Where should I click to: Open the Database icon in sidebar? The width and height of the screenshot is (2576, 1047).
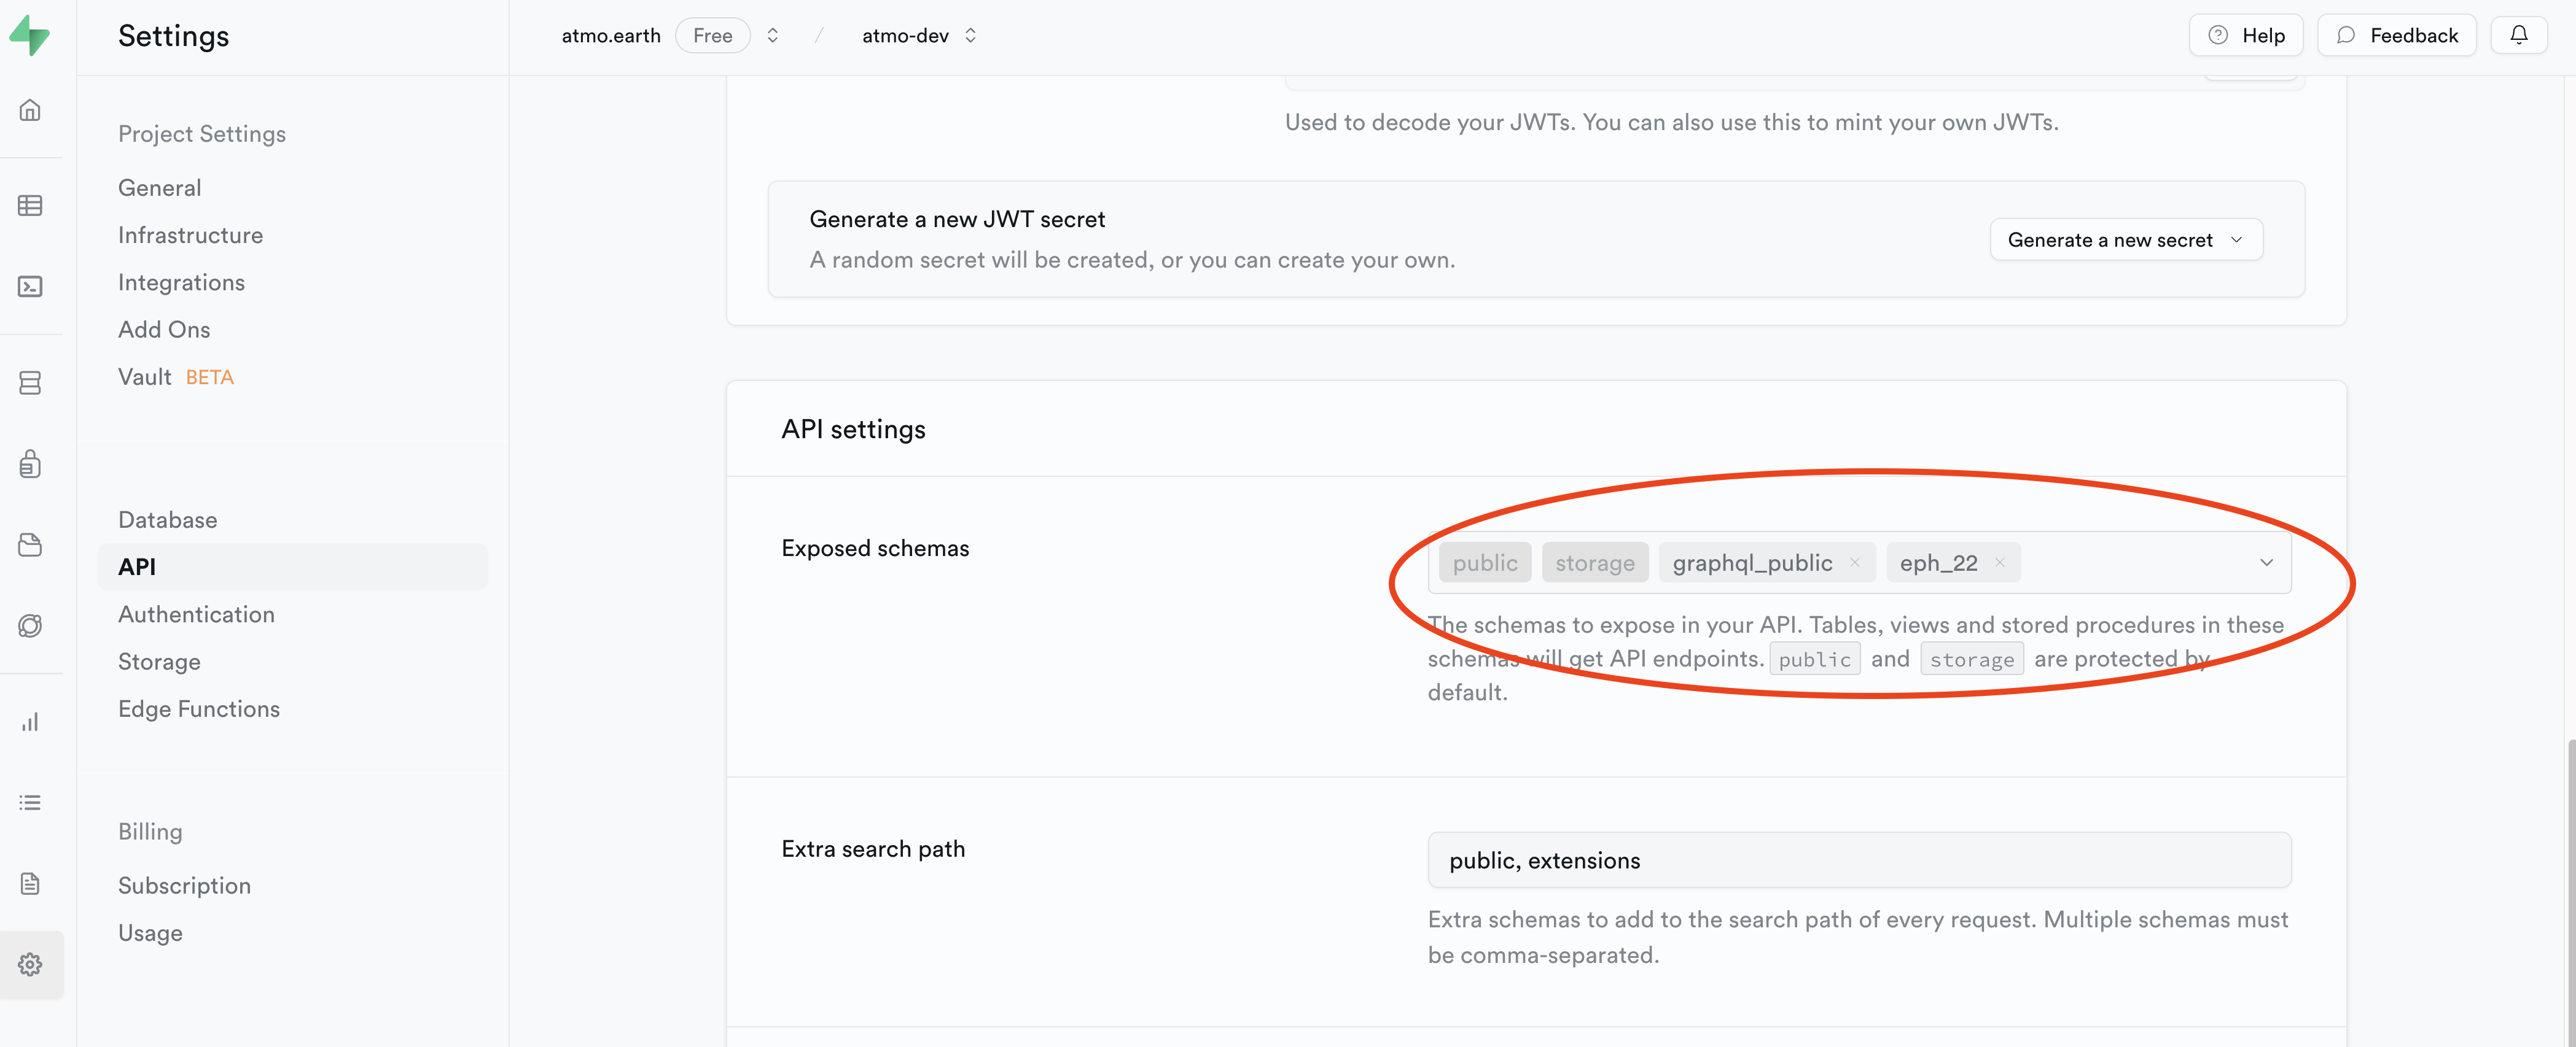30,382
